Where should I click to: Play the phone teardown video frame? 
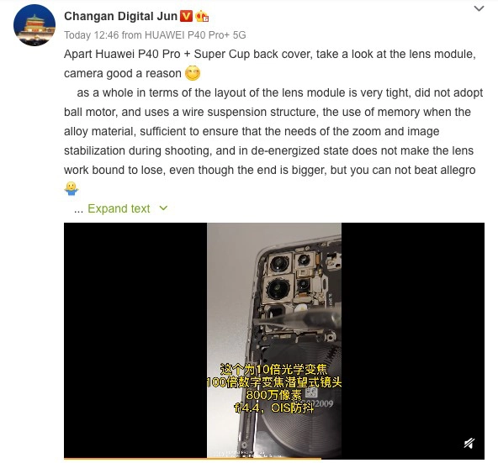pyautogui.click(x=274, y=340)
